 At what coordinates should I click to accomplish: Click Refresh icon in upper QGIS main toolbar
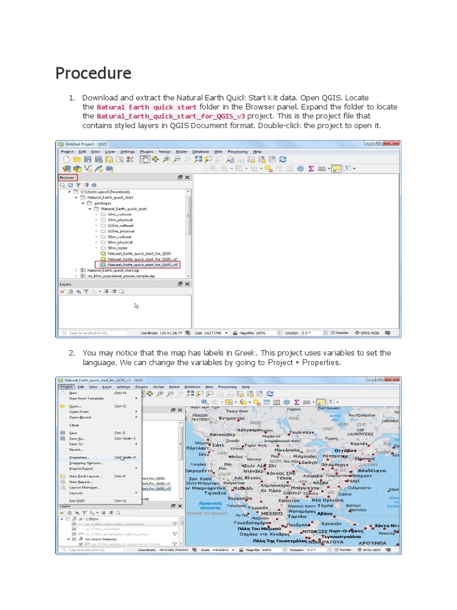click(x=283, y=159)
